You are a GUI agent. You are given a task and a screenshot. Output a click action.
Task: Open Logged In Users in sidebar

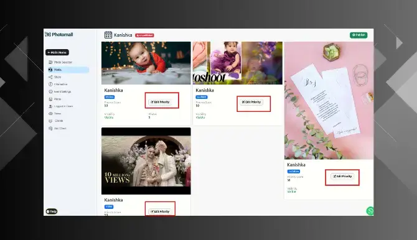click(x=60, y=106)
